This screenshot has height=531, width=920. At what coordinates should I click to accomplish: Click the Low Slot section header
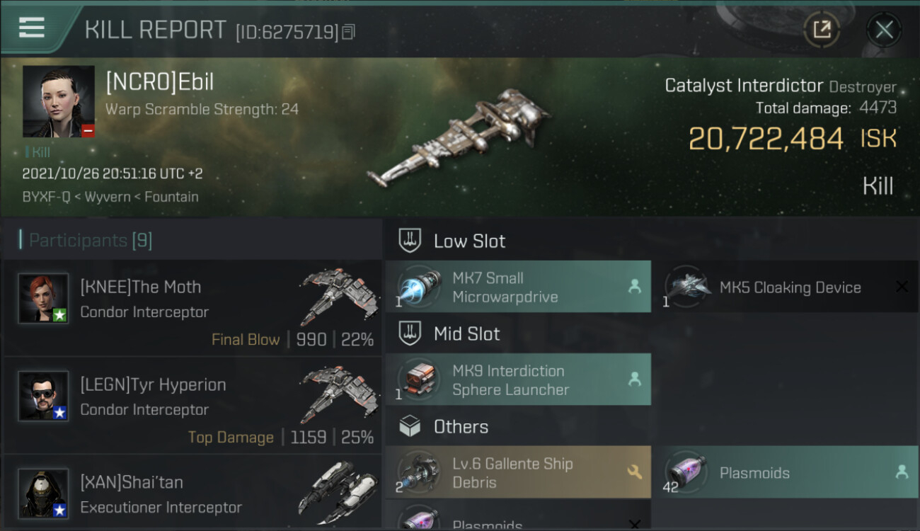pos(469,241)
